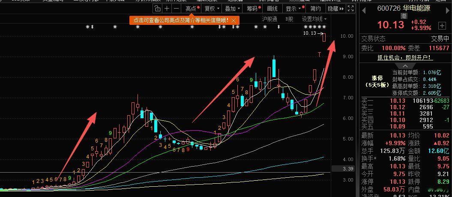Click the T marker on the chart
Screen dimensions: 452x197
pyautogui.click(x=319, y=54)
